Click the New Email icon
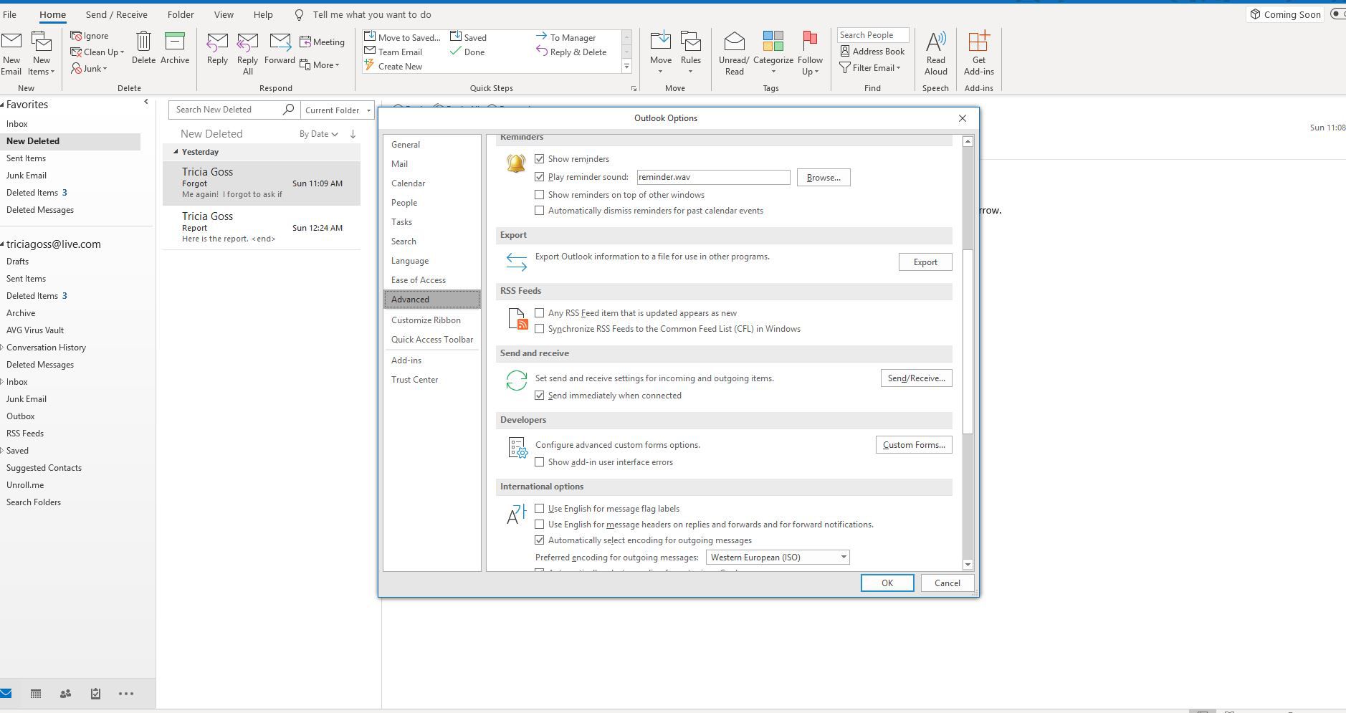 [x=11, y=43]
